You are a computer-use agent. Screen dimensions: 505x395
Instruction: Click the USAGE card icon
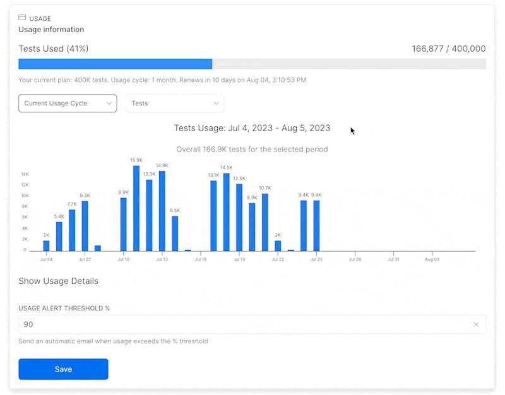pyautogui.click(x=22, y=18)
